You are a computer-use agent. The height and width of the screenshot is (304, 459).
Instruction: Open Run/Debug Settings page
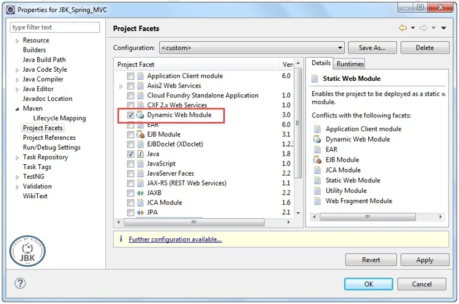[52, 148]
